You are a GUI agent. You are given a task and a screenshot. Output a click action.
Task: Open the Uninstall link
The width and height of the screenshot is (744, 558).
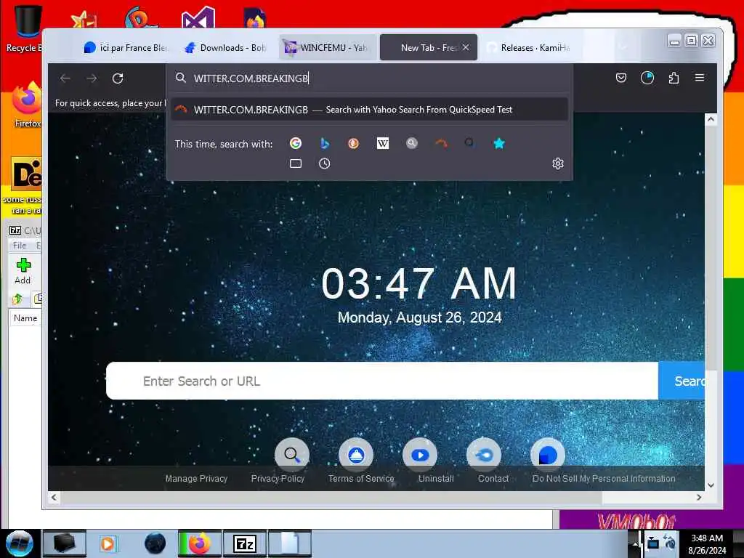pyautogui.click(x=436, y=478)
